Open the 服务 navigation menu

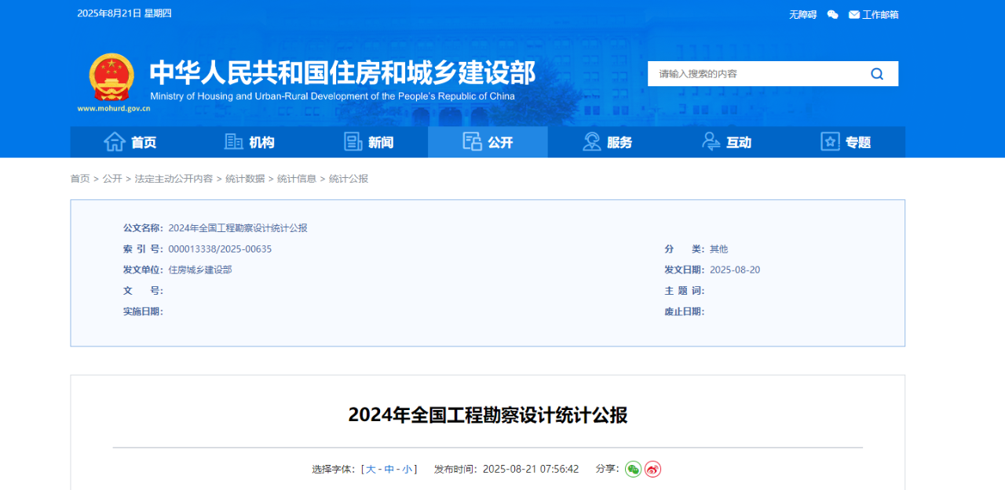(x=607, y=142)
